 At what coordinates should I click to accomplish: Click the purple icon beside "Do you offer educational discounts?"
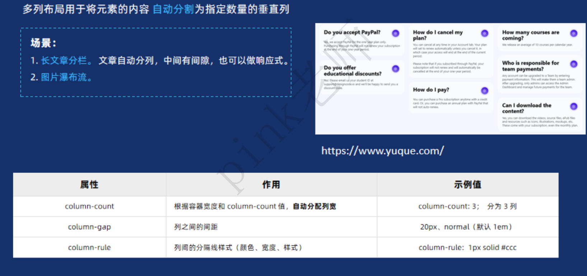pyautogui.click(x=395, y=69)
